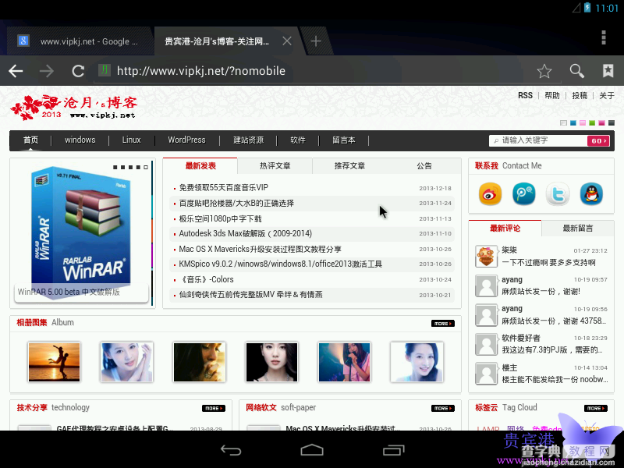This screenshot has height=468, width=624.
Task: Click more button in 网络软文 soft-paper
Action: coord(442,408)
